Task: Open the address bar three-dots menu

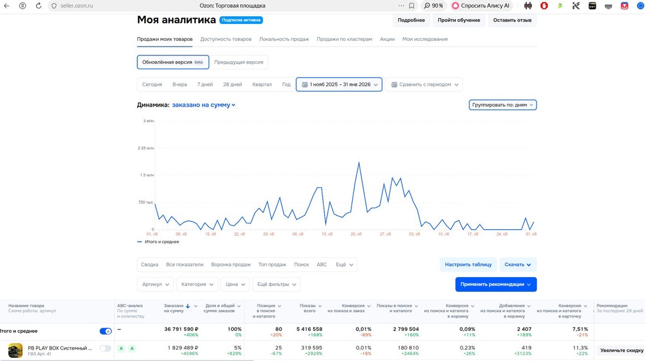Action: tap(401, 6)
